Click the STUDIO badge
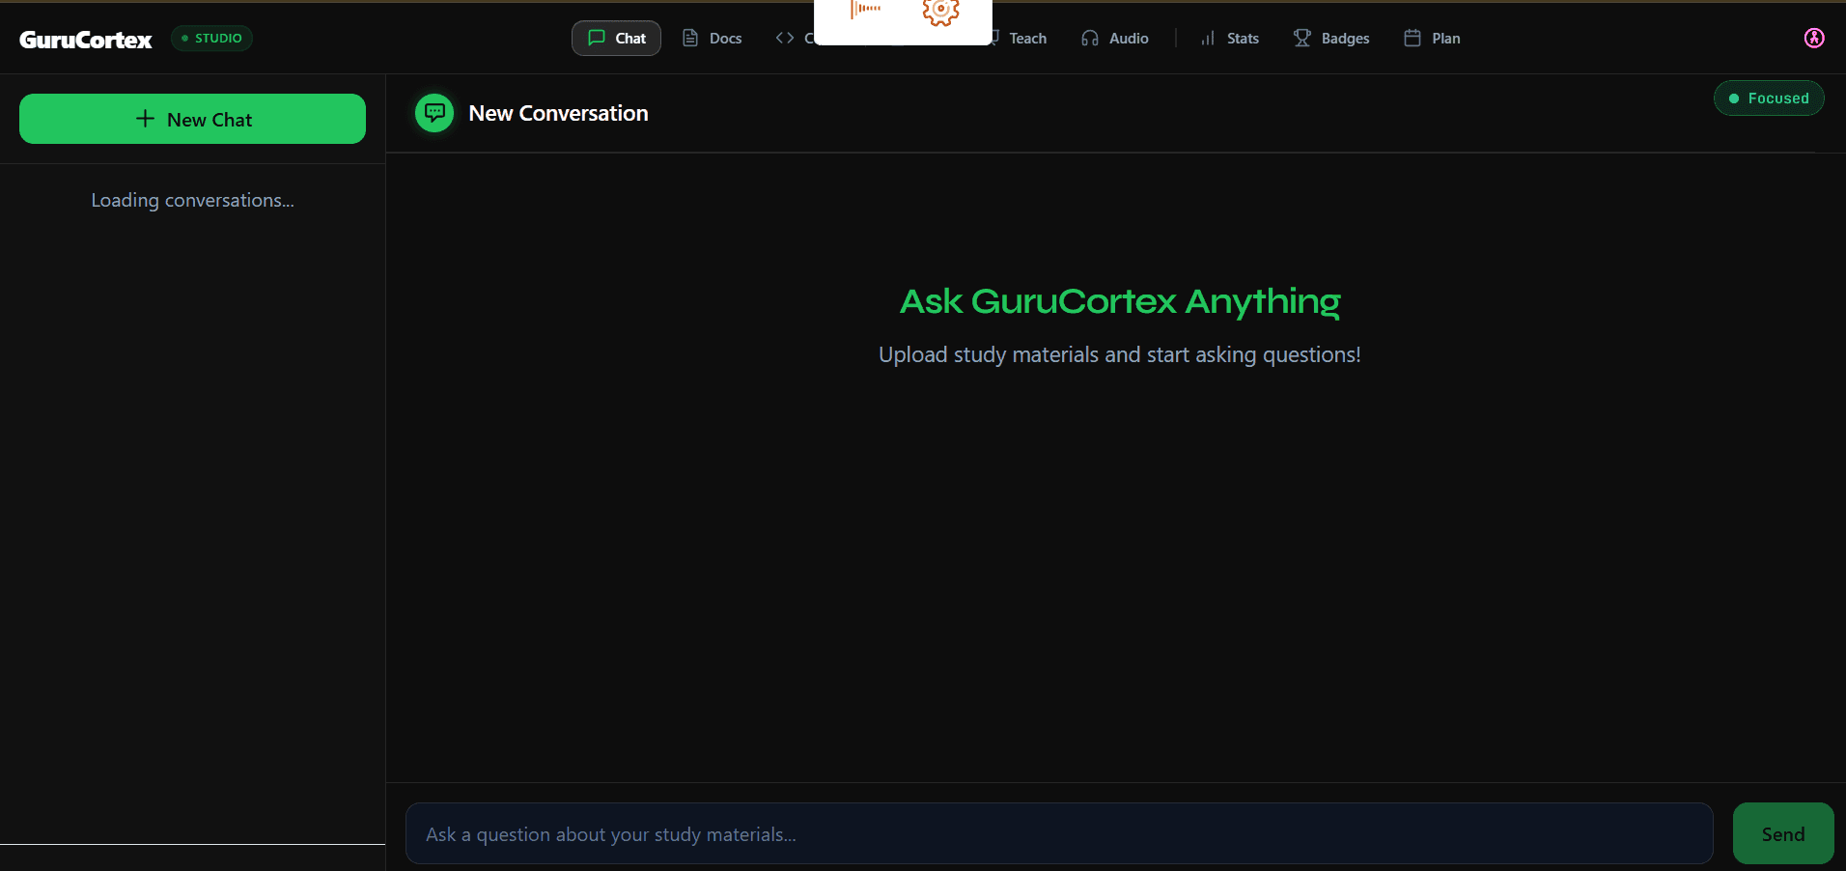 click(211, 38)
